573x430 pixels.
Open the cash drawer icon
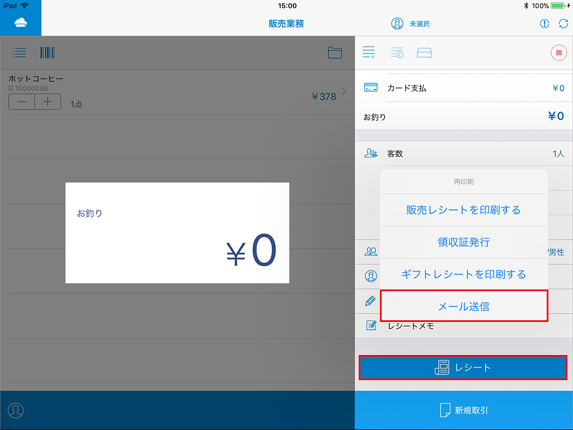[424, 53]
